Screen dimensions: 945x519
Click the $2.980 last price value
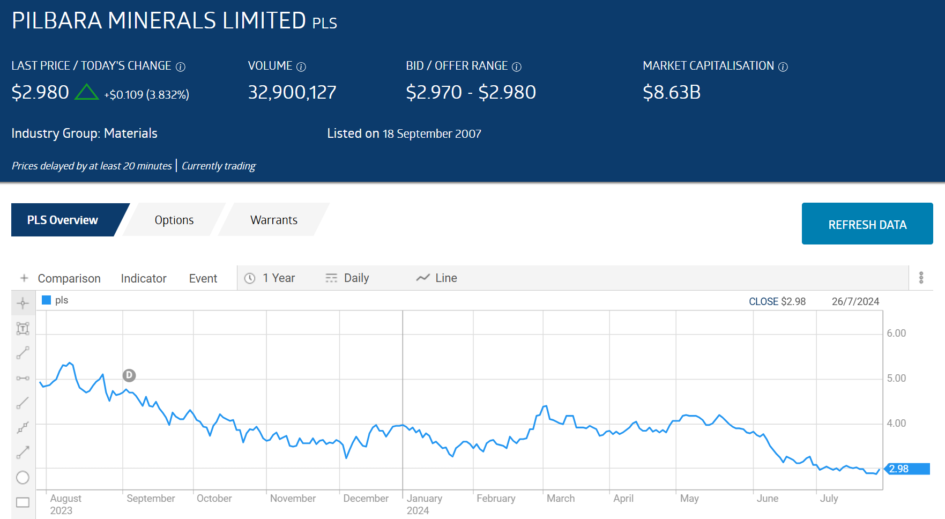click(40, 92)
